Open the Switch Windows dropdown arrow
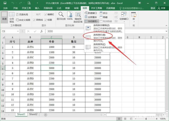Screen dimensions: 169x121 click(124, 22)
